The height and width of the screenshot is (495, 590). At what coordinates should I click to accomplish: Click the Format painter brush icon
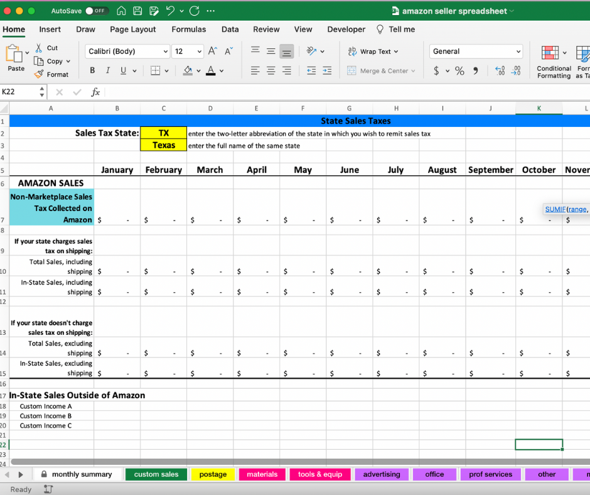coord(39,74)
